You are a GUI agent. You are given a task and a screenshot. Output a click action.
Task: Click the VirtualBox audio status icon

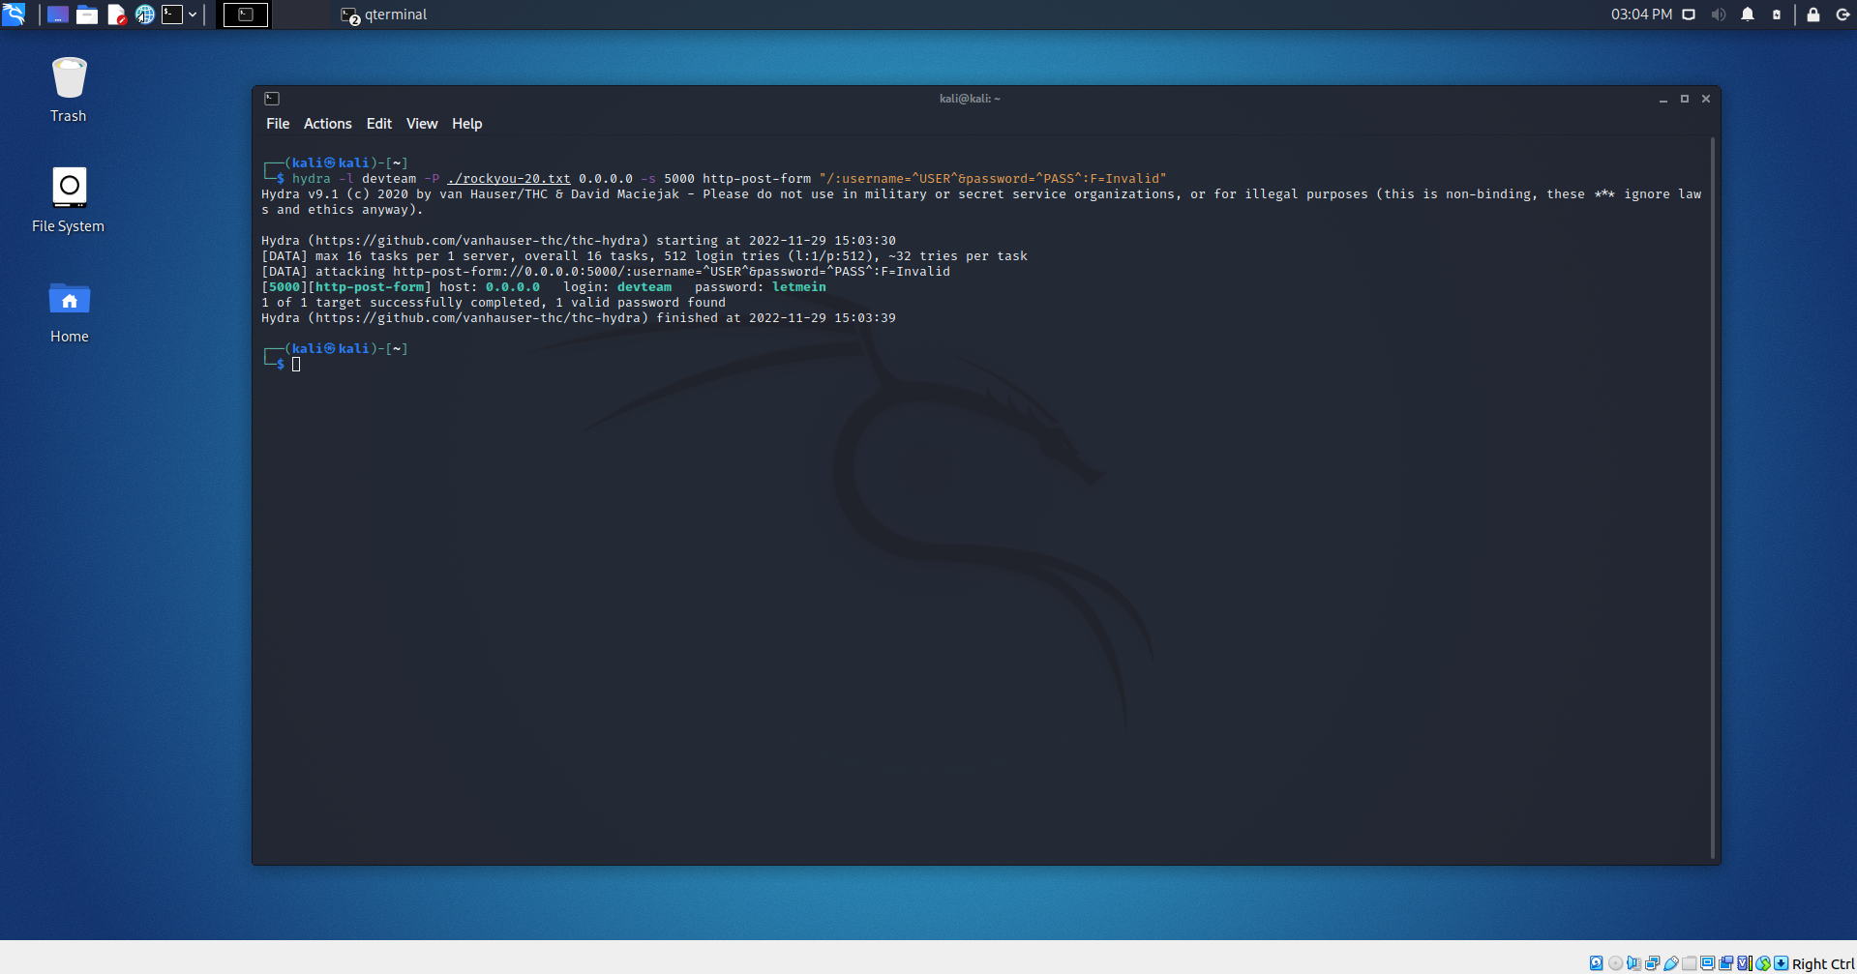(x=1633, y=963)
